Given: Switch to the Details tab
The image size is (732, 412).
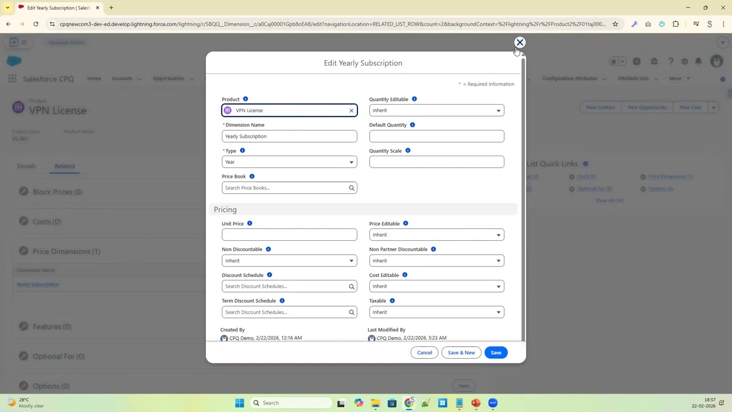Looking at the screenshot, I should coord(26,166).
